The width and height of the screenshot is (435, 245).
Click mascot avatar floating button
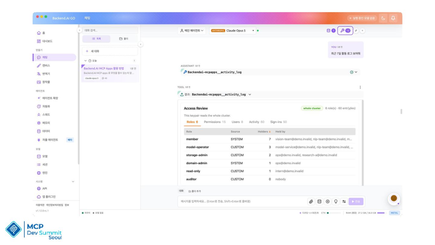[x=394, y=198]
